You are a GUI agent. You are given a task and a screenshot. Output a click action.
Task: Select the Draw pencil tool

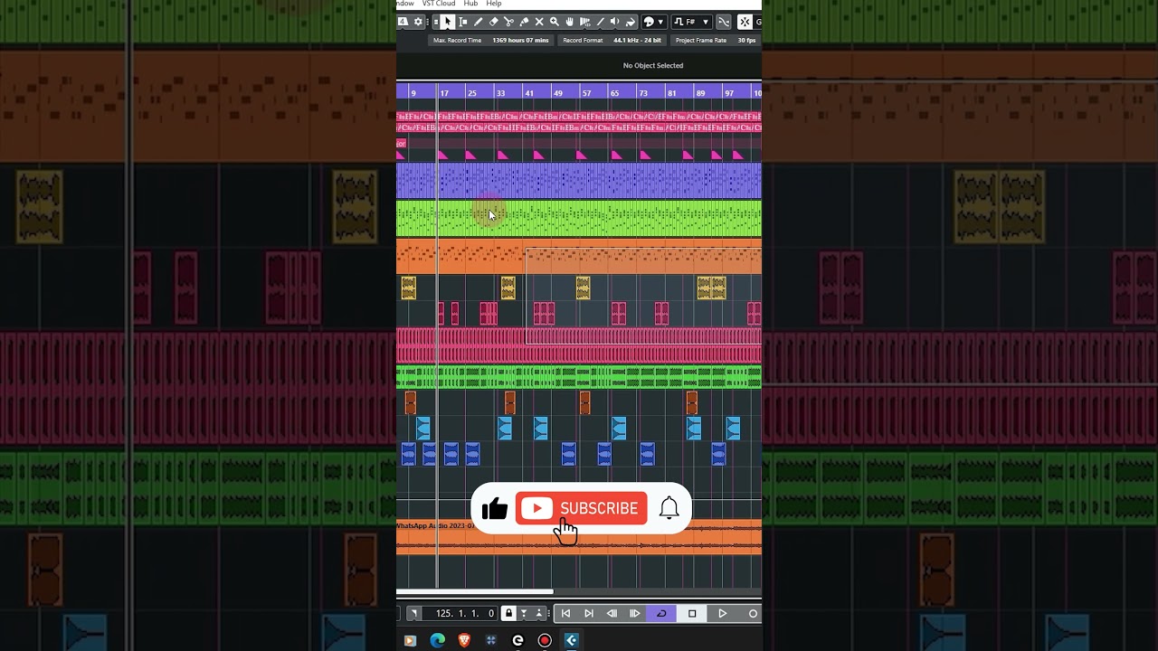point(479,22)
